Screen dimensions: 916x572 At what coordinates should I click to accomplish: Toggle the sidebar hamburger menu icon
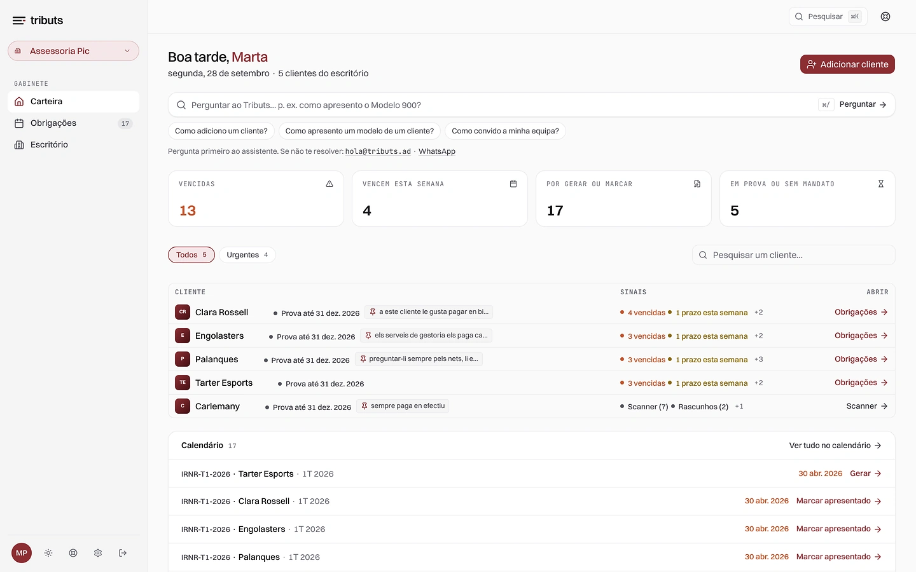[19, 20]
